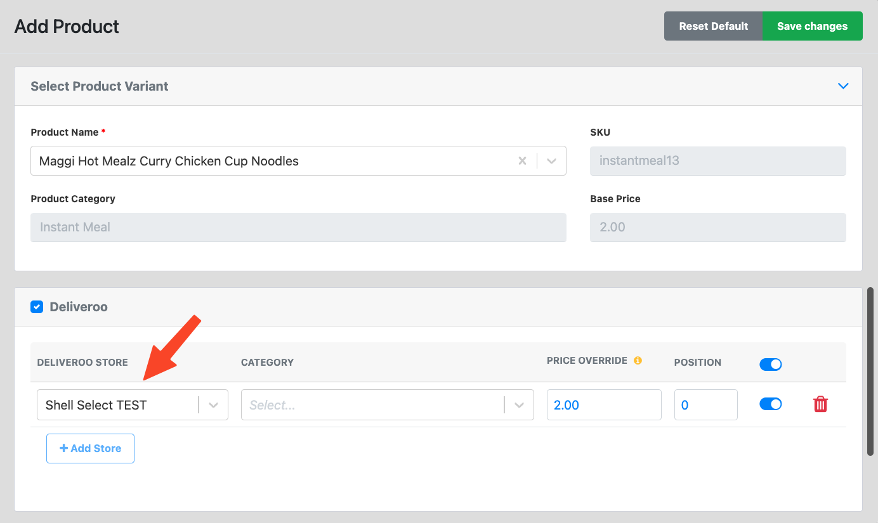Screen dimensions: 878x523
Task: Click the Deliveroo section heading
Action: [79, 307]
